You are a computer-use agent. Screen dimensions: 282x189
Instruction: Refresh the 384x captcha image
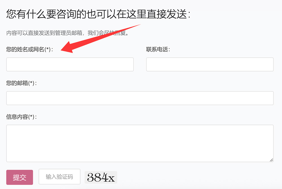[x=101, y=177]
